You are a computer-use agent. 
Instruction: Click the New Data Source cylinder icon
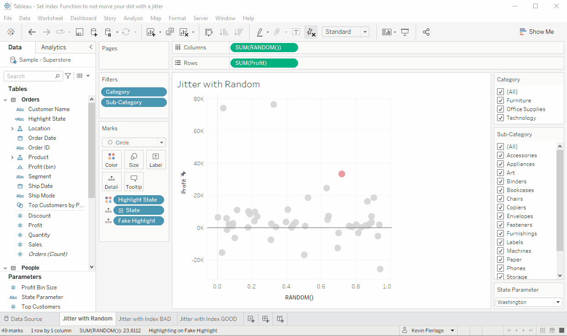click(94, 32)
